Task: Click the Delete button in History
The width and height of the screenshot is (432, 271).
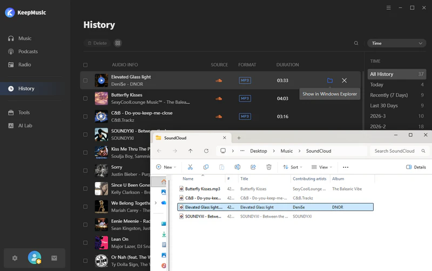Action: pos(97,43)
